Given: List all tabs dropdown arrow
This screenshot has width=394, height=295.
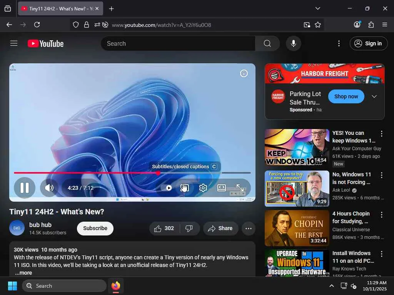Looking at the screenshot, I should click(317, 8).
